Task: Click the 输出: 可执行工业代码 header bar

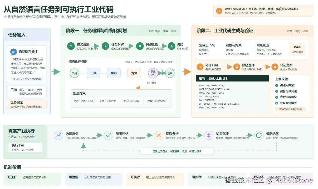Action: click(232, 78)
